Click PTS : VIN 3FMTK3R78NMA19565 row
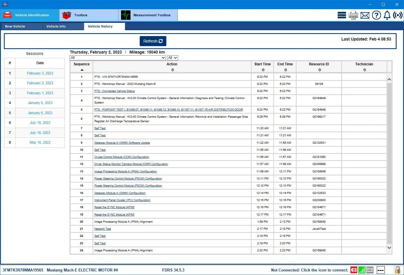This screenshot has height=275, width=404. [x=228, y=77]
